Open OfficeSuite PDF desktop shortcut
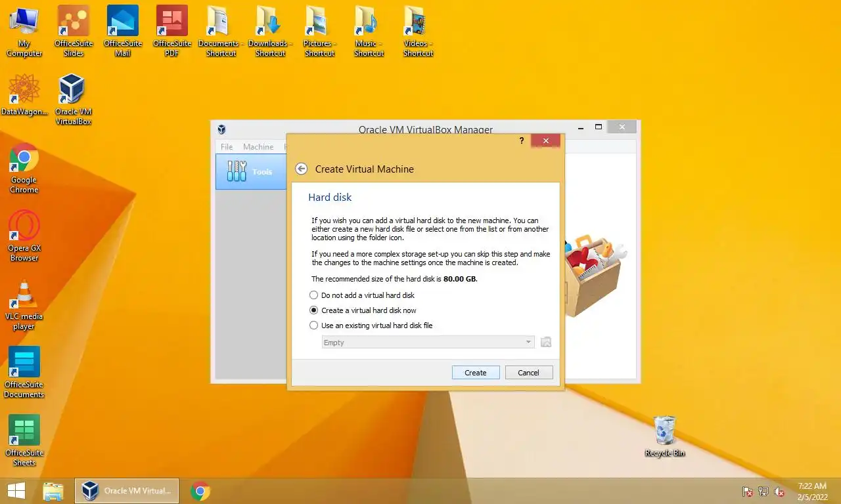This screenshot has height=504, width=841. coord(172,31)
